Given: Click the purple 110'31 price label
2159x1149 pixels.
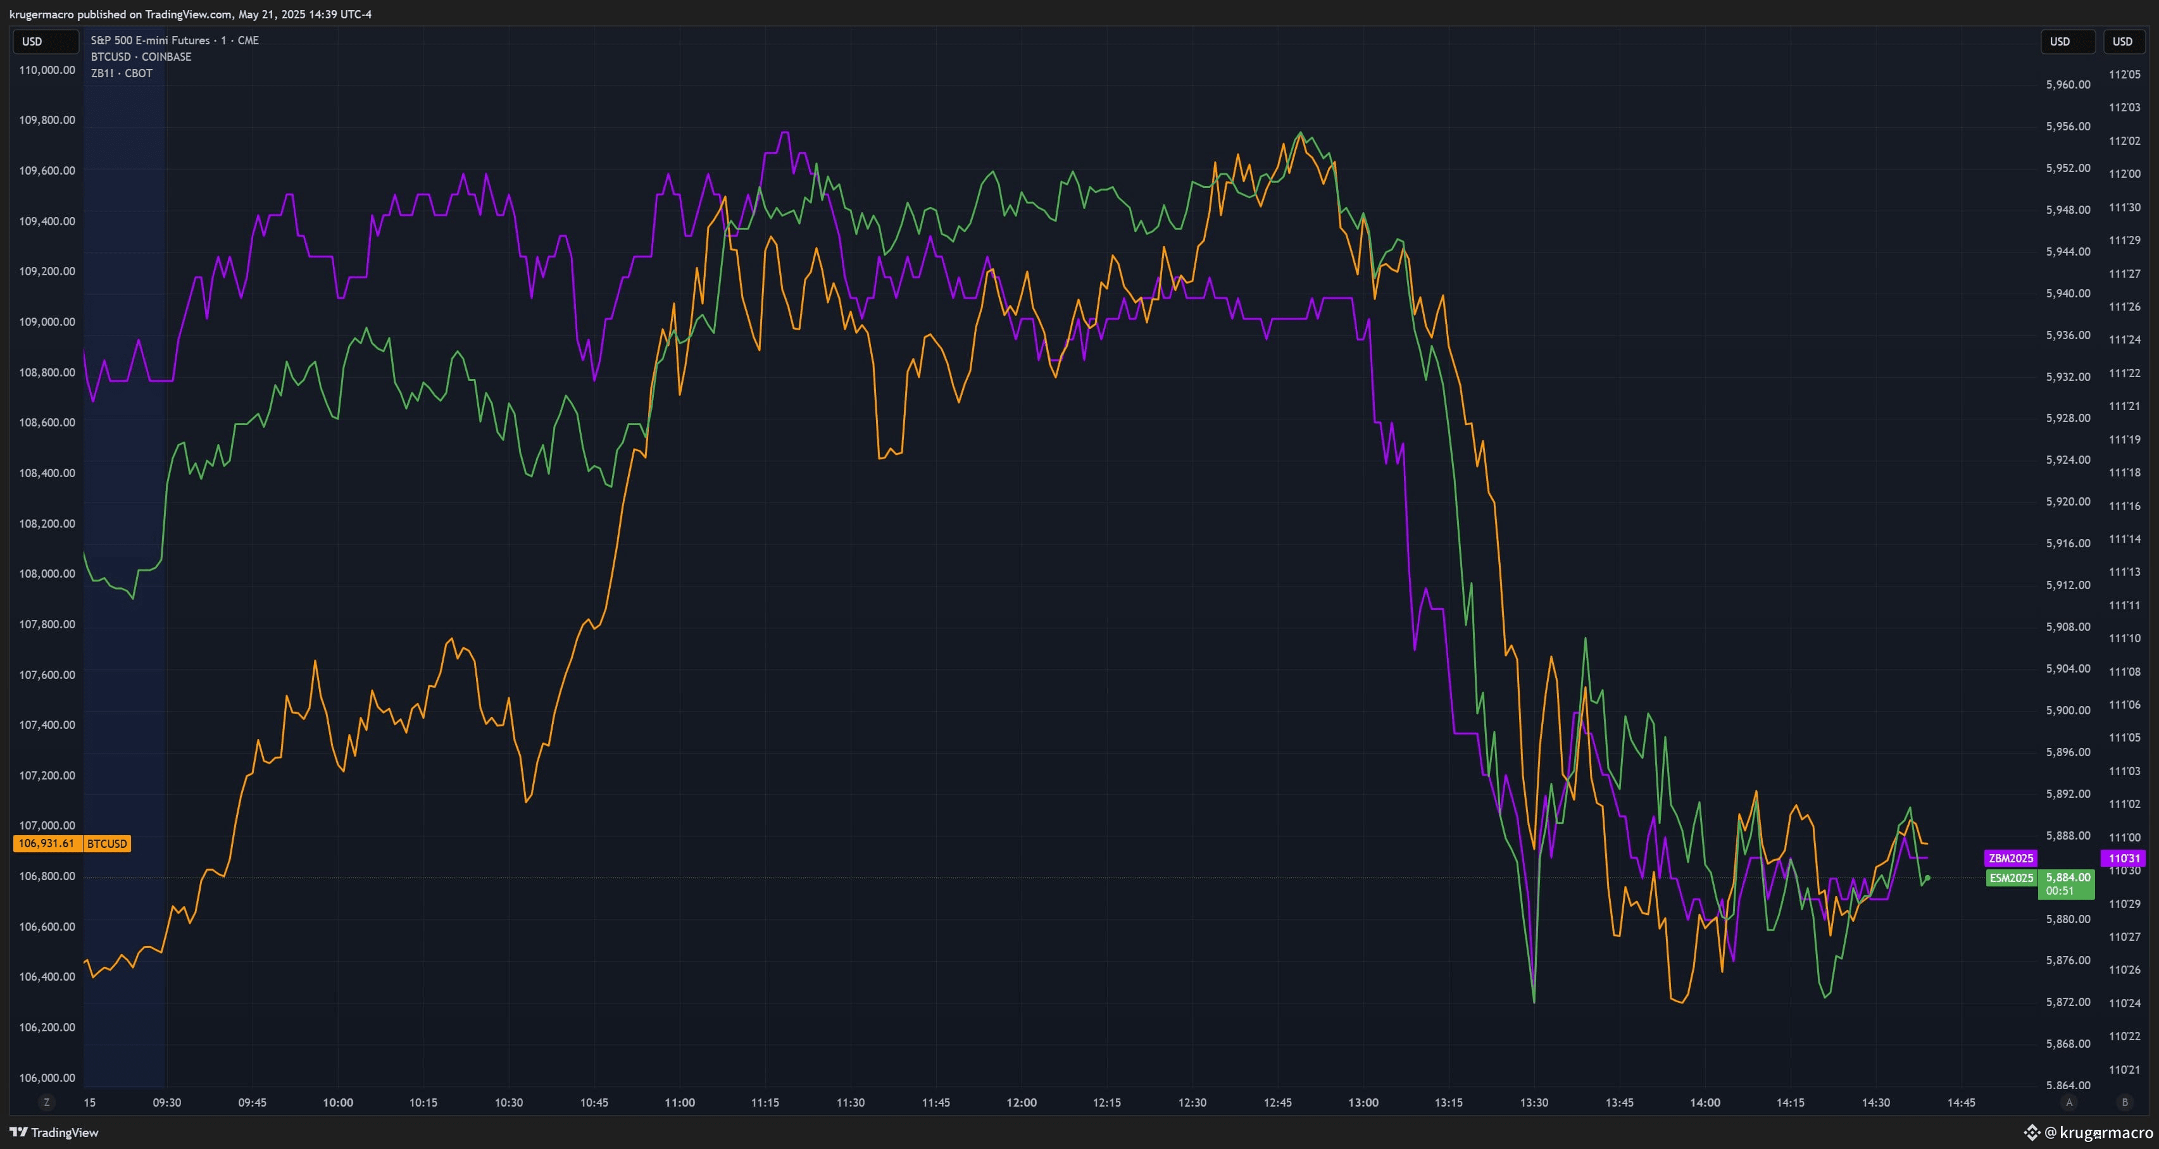Looking at the screenshot, I should 2124,858.
